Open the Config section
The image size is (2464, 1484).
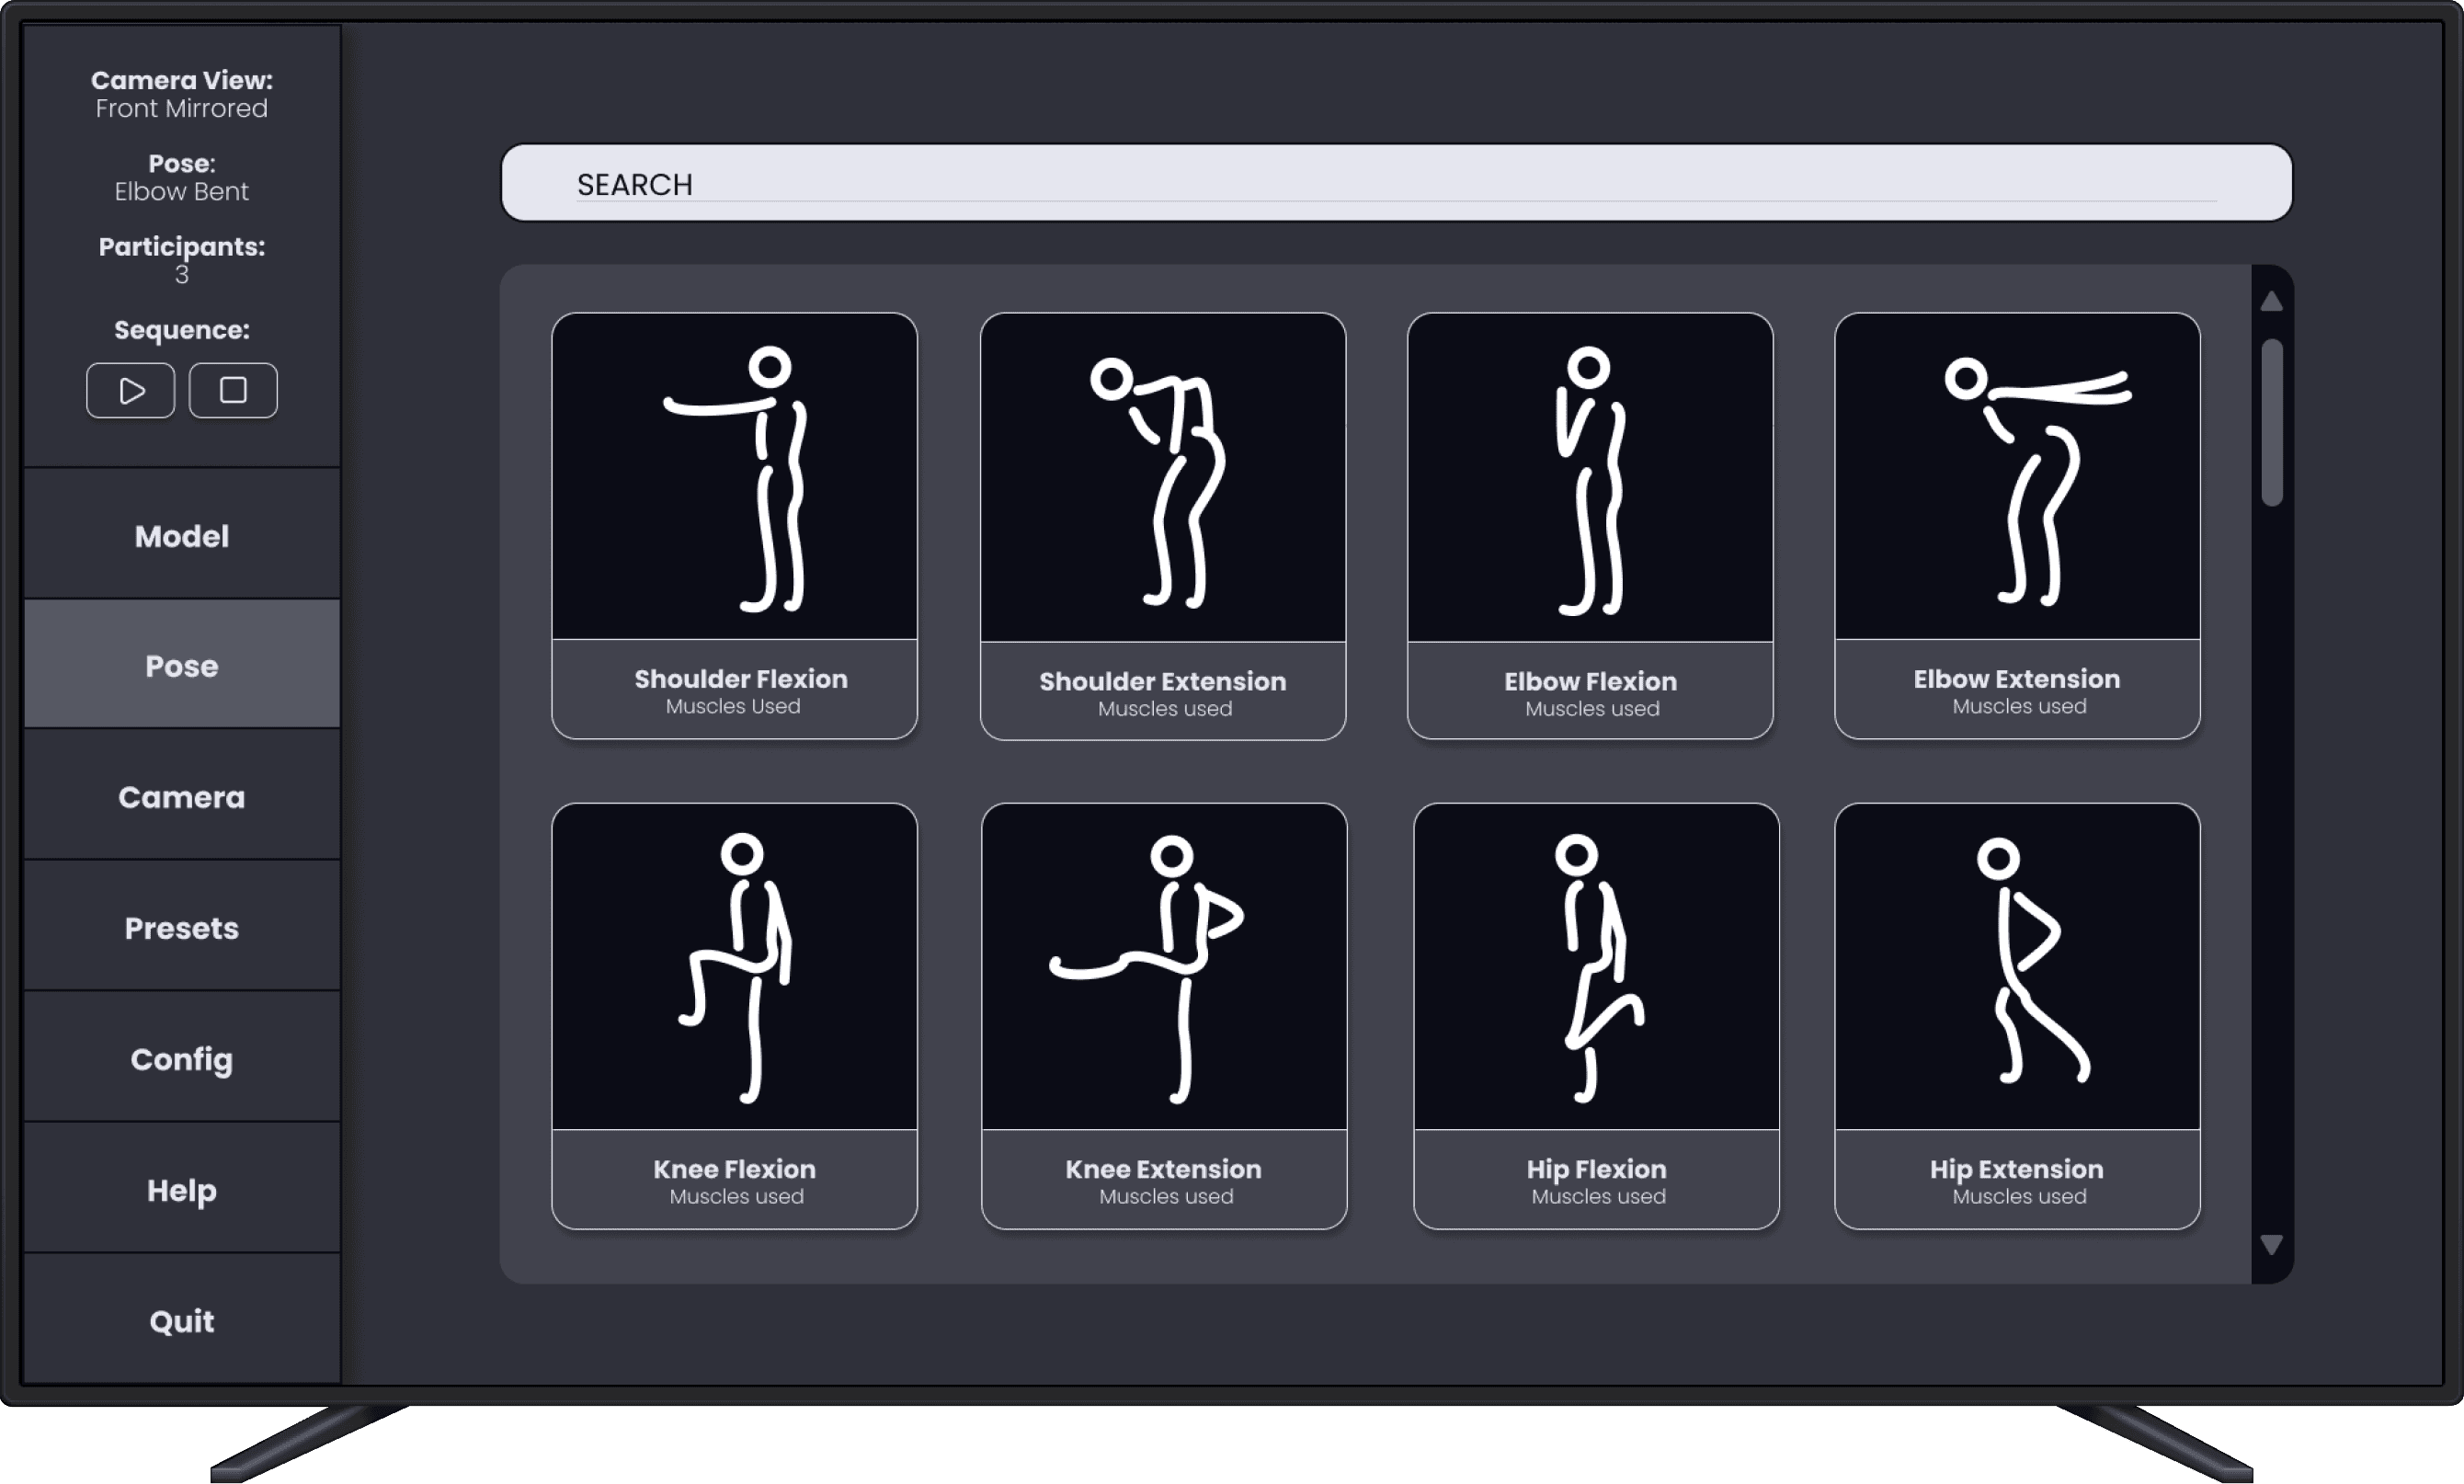click(182, 1059)
